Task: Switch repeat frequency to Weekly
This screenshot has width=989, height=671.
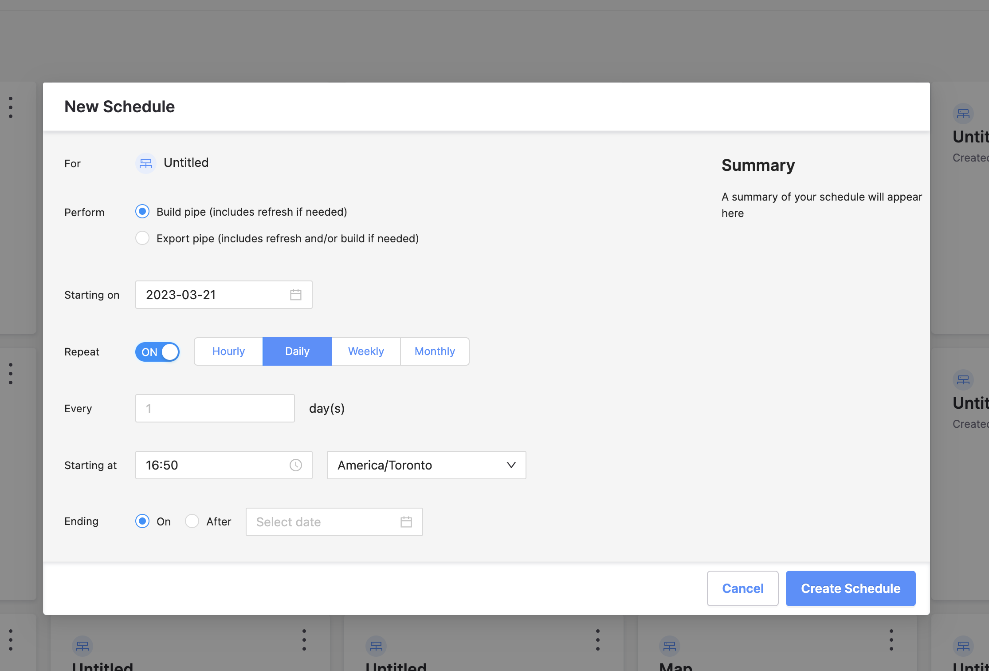Action: coord(366,351)
